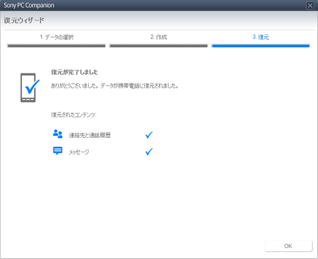Click the blue progress bar under 3. 復元
318x259 pixels.
(260, 46)
